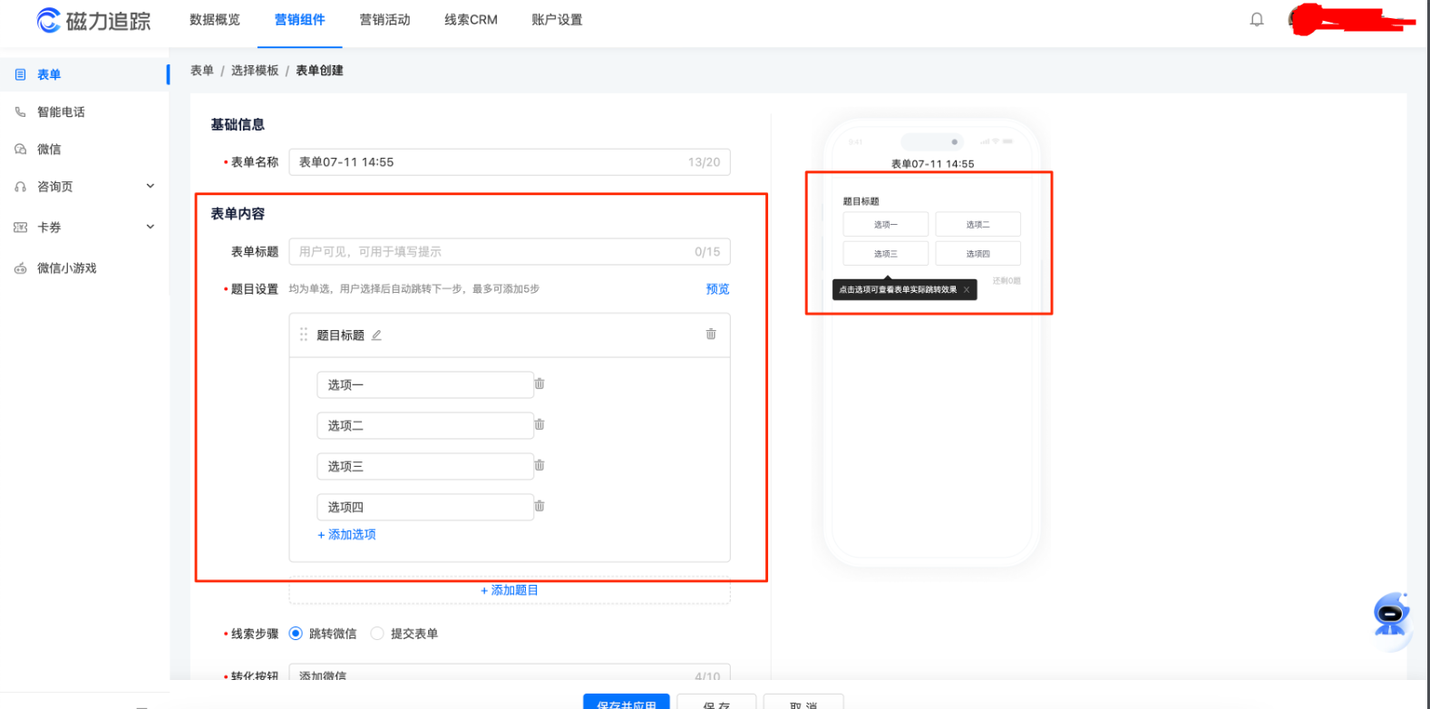This screenshot has width=1430, height=709.
Task: Tap 选项三 in phone preview
Action: click(886, 253)
